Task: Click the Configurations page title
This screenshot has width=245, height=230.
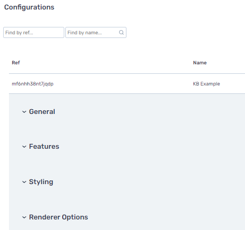Action: 29,7
